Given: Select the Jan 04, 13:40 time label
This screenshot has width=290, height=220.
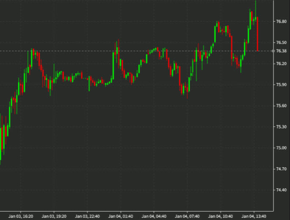Looking at the screenshot, I should 254,216.
